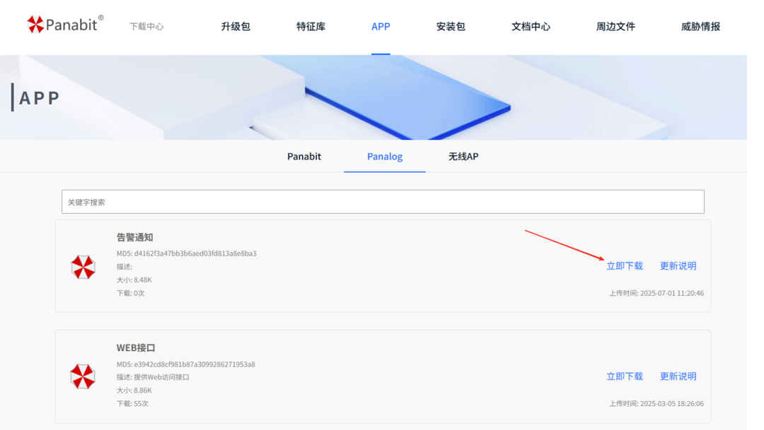
Task: Click 立即下载 for WEB接口
Action: click(x=625, y=376)
